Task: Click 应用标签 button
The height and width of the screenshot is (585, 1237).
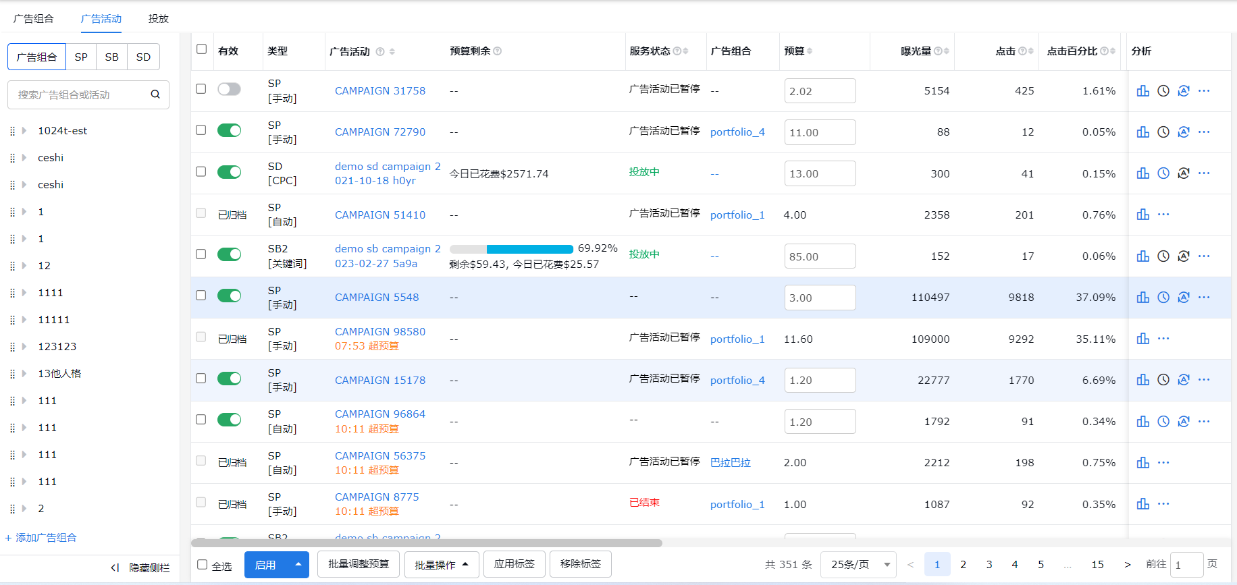Action: click(x=514, y=564)
